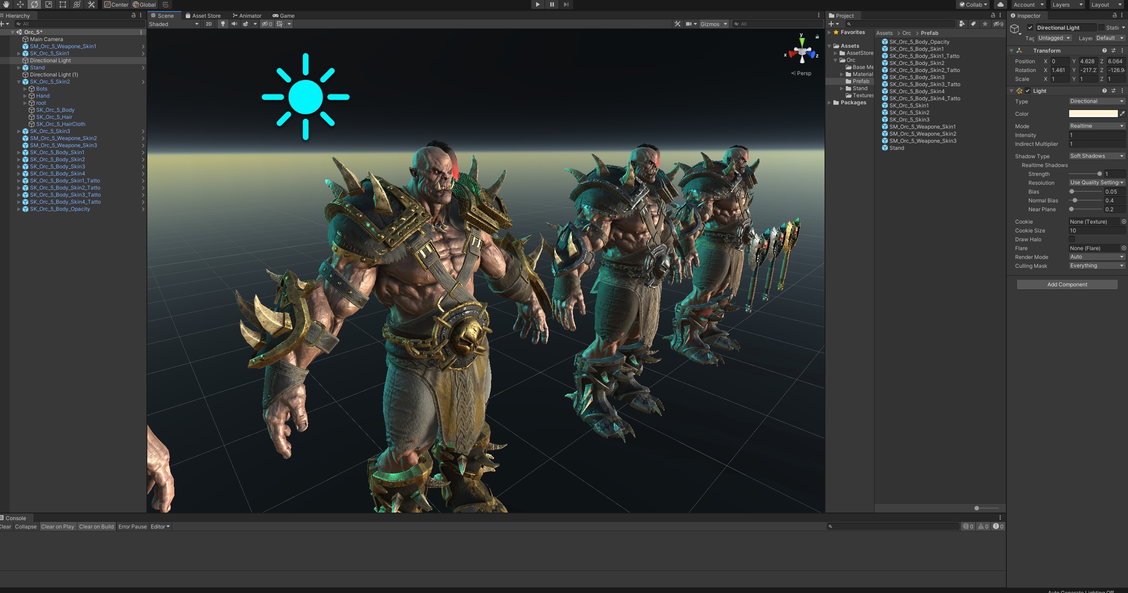Toggle the scene grid icon
Image resolution: width=1128 pixels, height=593 pixels.
pos(280,24)
